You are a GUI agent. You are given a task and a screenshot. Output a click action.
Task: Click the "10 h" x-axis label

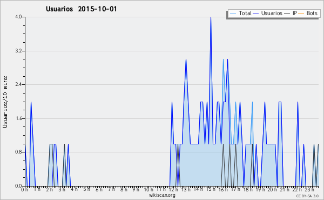click(x=148, y=189)
